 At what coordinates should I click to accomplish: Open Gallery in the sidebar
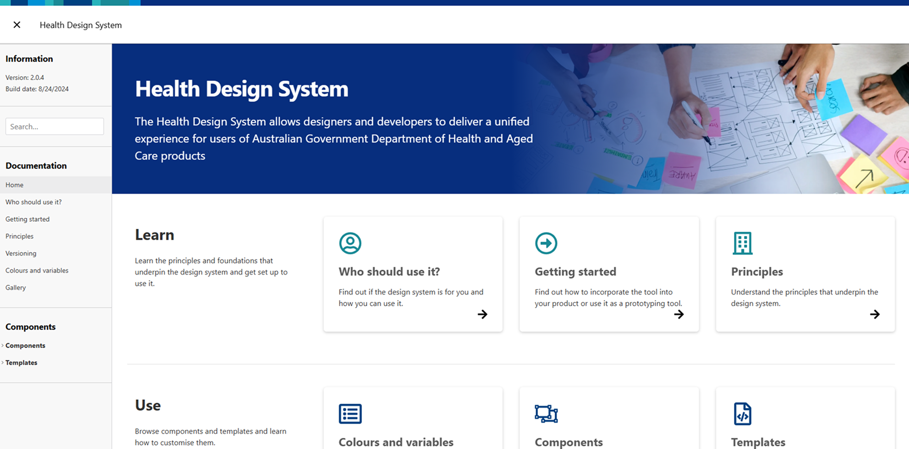click(56, 288)
